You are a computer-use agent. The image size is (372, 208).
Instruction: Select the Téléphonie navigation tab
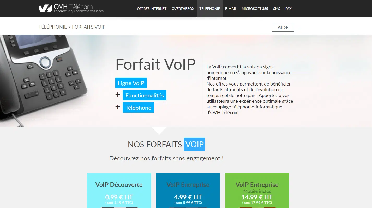210,9
